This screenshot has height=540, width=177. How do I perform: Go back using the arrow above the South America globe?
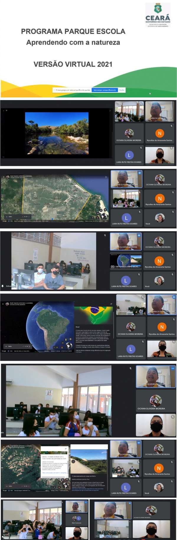coord(3,304)
